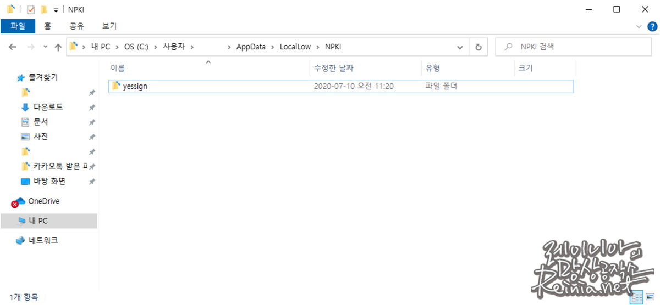
Task: Select NPKI breadcrumb segment
Action: [333, 47]
